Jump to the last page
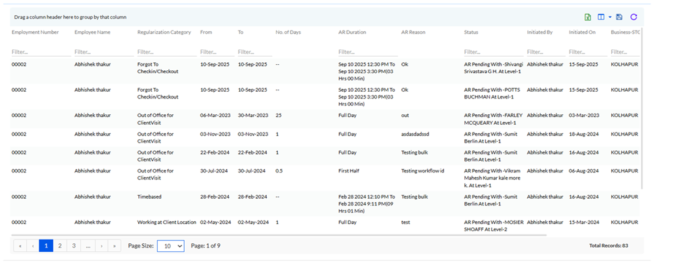Viewport: 673px width, 264px height. coord(114,246)
